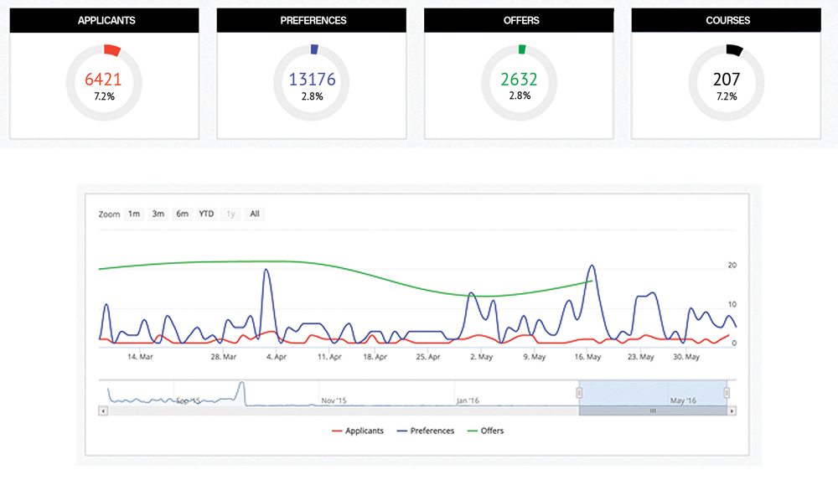Click the 2. May axis label

point(482,357)
